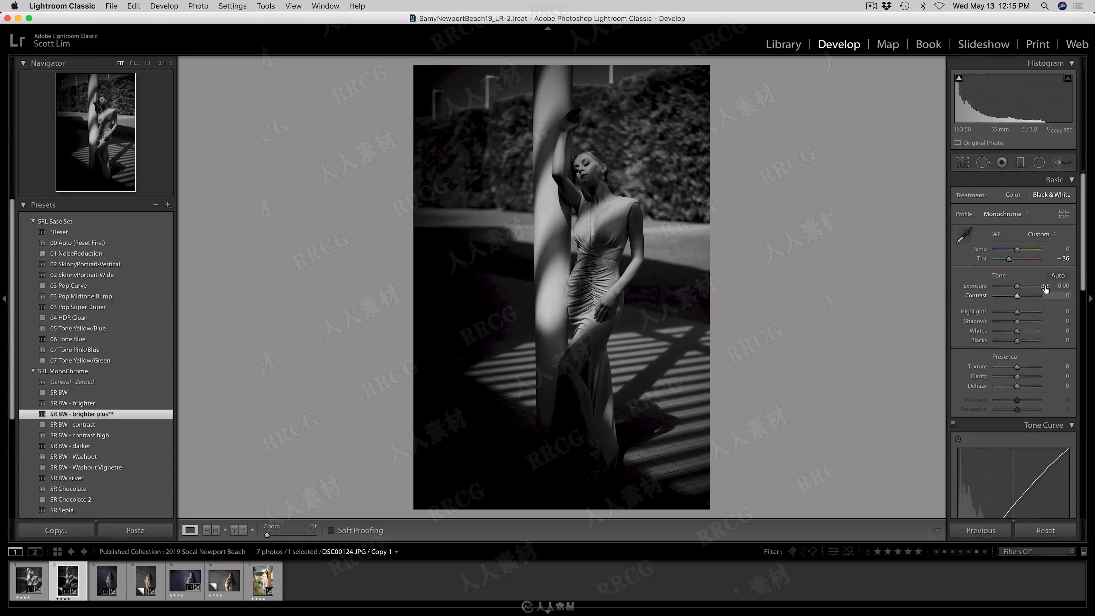Collapse SRL Base Set preset group
This screenshot has width=1095, height=616.
tap(33, 221)
